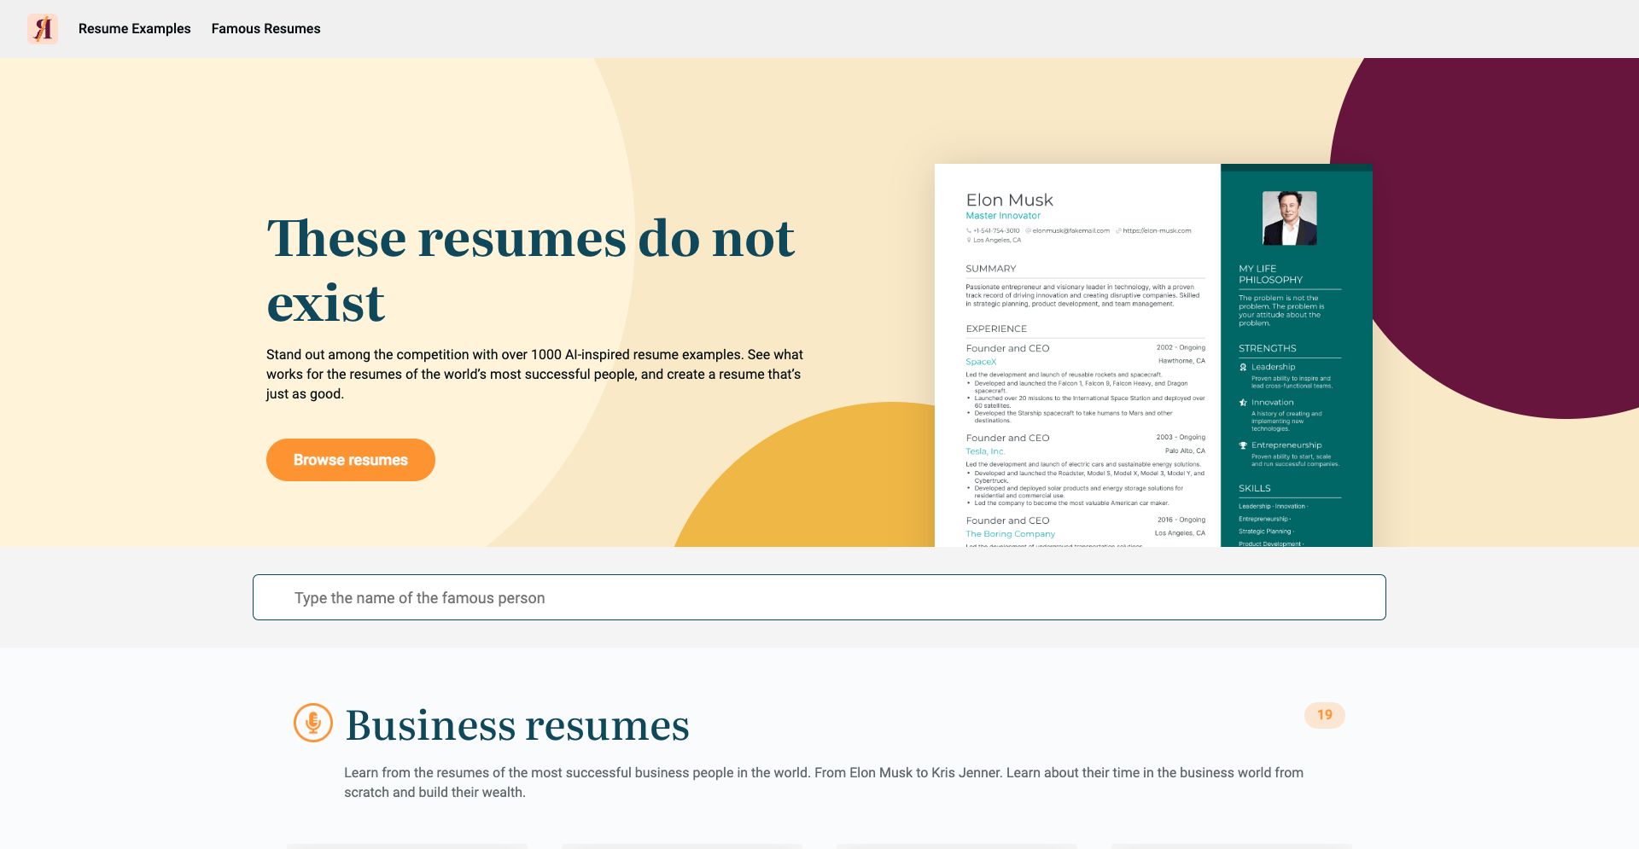Click The Boring Company link on the resume
The height and width of the screenshot is (849, 1639).
[x=1010, y=534]
